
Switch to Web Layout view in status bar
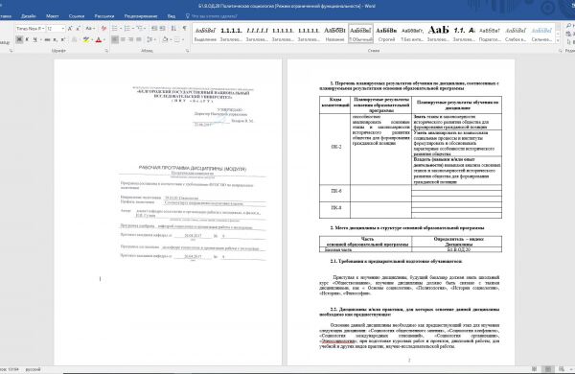562,369
